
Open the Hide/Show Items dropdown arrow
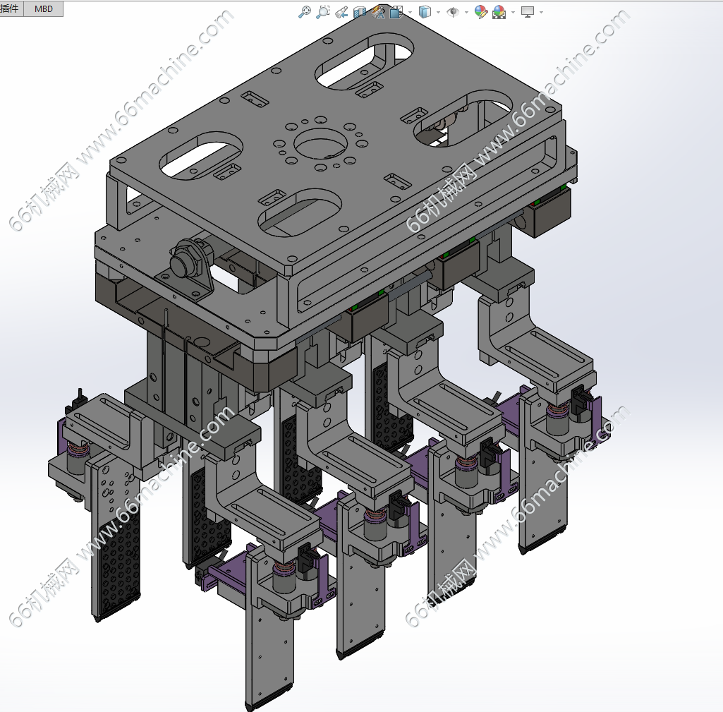point(466,12)
